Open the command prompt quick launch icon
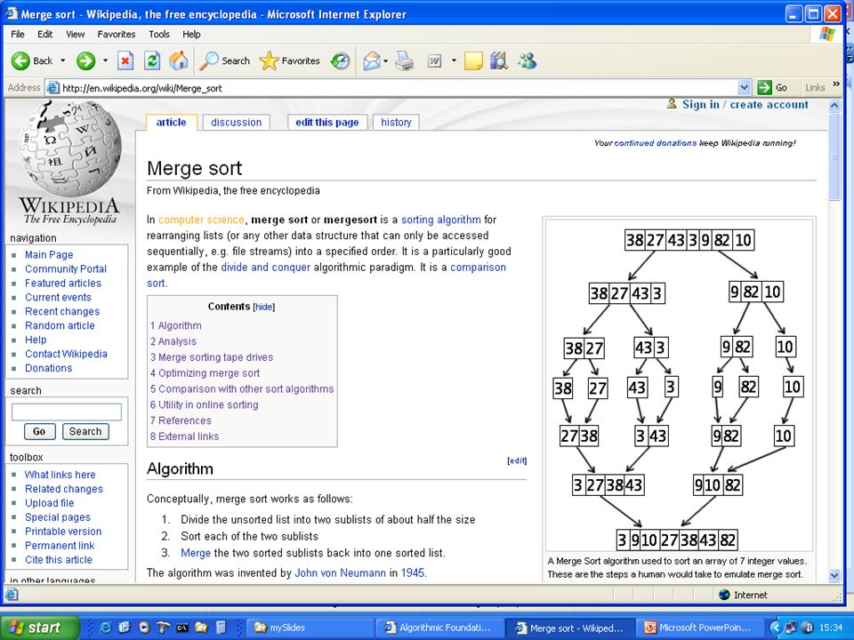Image resolution: width=854 pixels, height=640 pixels. (x=181, y=628)
